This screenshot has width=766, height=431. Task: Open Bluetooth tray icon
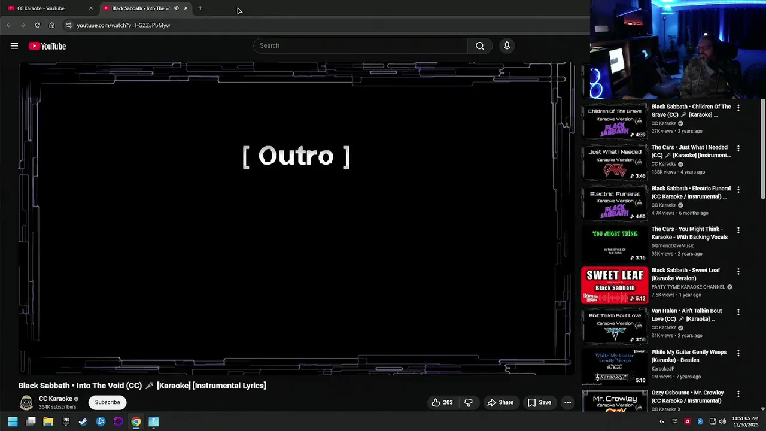[x=700, y=421]
